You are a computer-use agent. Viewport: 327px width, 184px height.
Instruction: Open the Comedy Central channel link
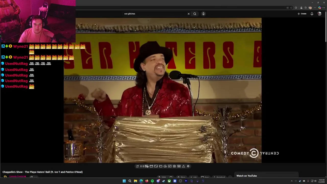tap(17, 176)
